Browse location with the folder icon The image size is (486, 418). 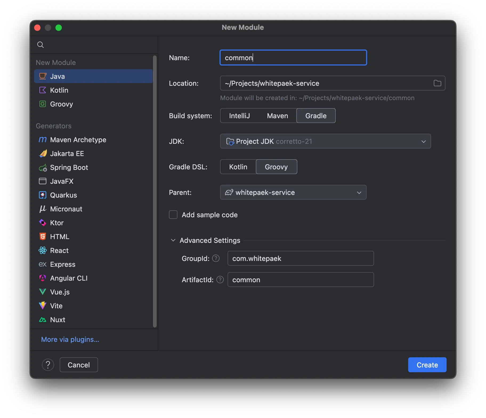437,83
